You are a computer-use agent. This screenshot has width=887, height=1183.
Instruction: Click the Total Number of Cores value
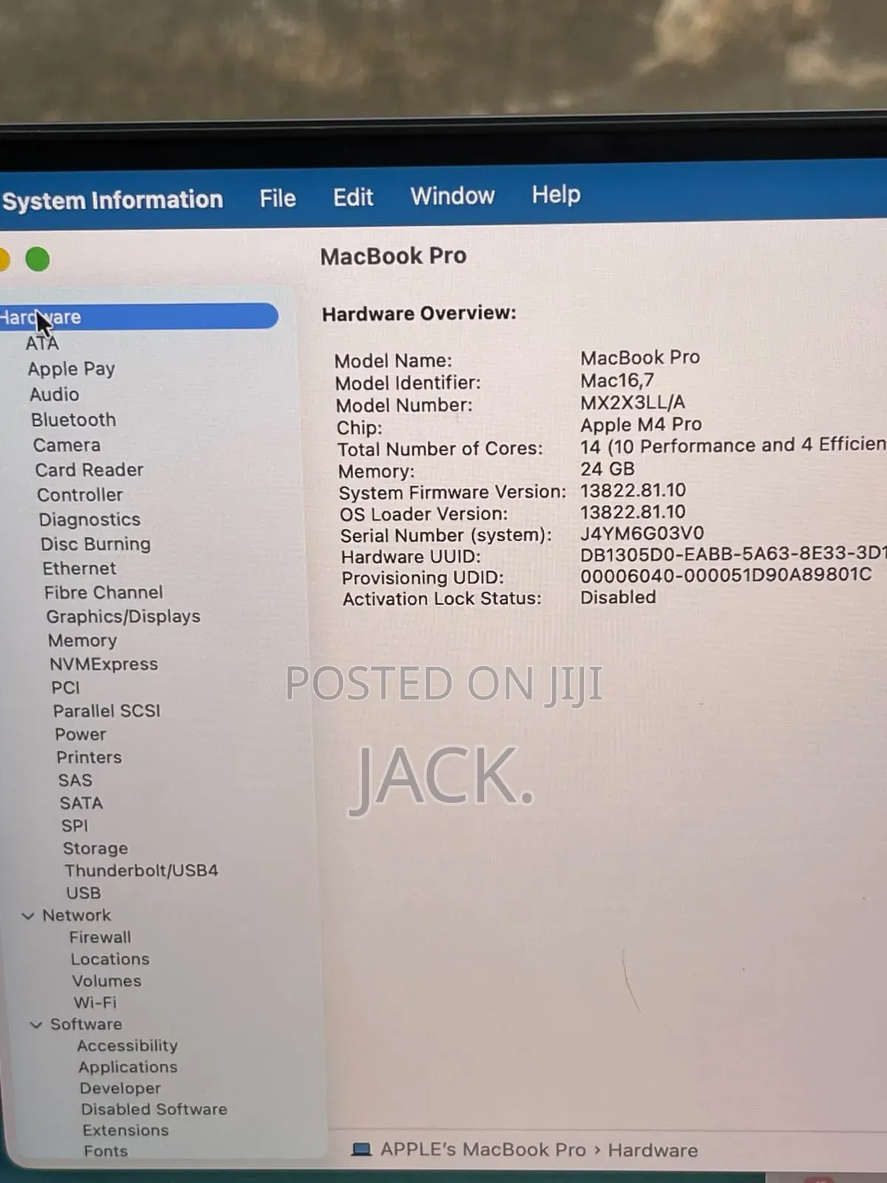733,445
